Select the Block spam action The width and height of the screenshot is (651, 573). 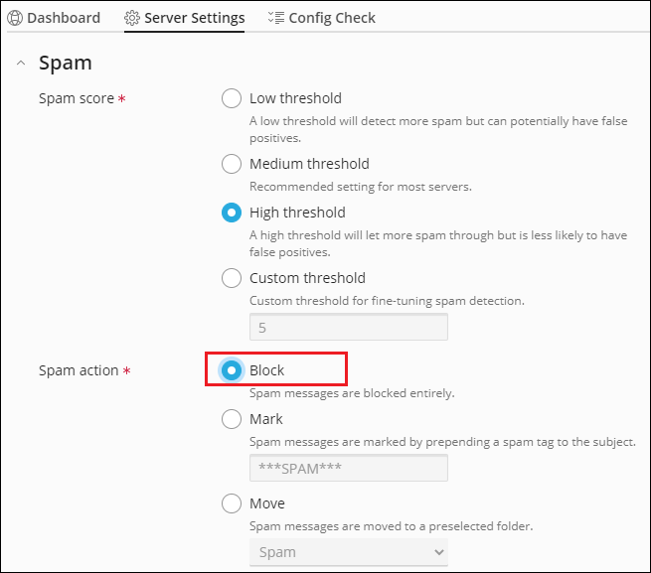232,370
